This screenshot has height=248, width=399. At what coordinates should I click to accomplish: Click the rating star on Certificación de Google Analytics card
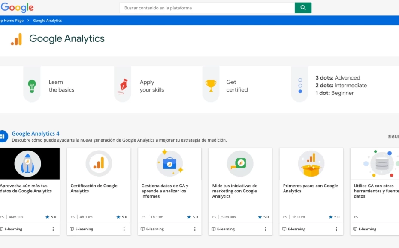tap(118, 217)
